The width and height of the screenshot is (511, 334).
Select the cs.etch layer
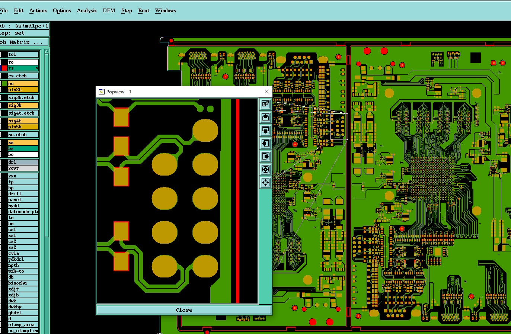(23, 76)
